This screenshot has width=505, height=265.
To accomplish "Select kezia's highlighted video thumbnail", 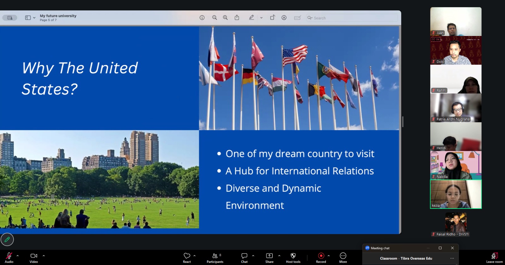I will (x=456, y=194).
